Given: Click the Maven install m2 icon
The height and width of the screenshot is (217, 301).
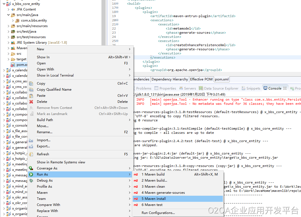Looking at the screenshot, I should [x=136, y=199].
